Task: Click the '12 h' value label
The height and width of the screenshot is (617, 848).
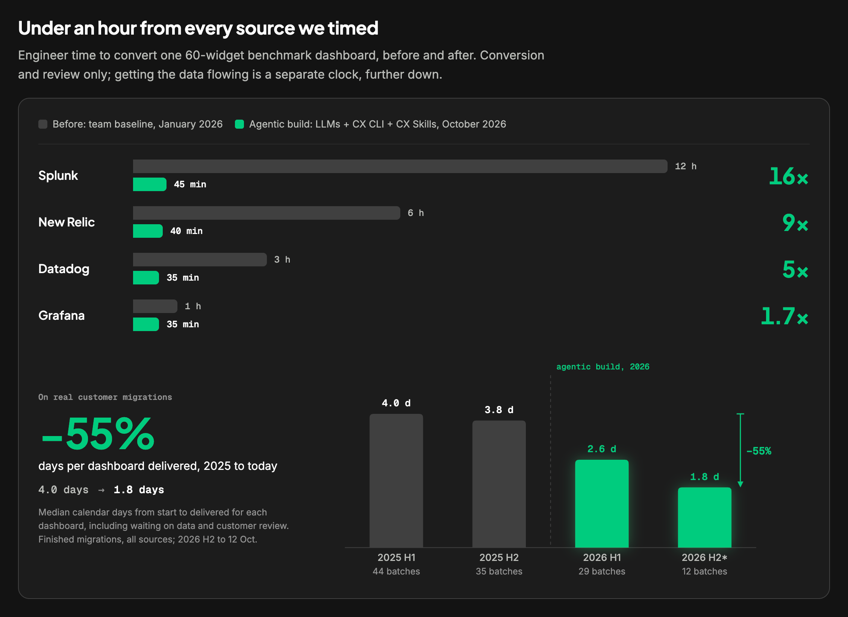Action: coord(686,166)
